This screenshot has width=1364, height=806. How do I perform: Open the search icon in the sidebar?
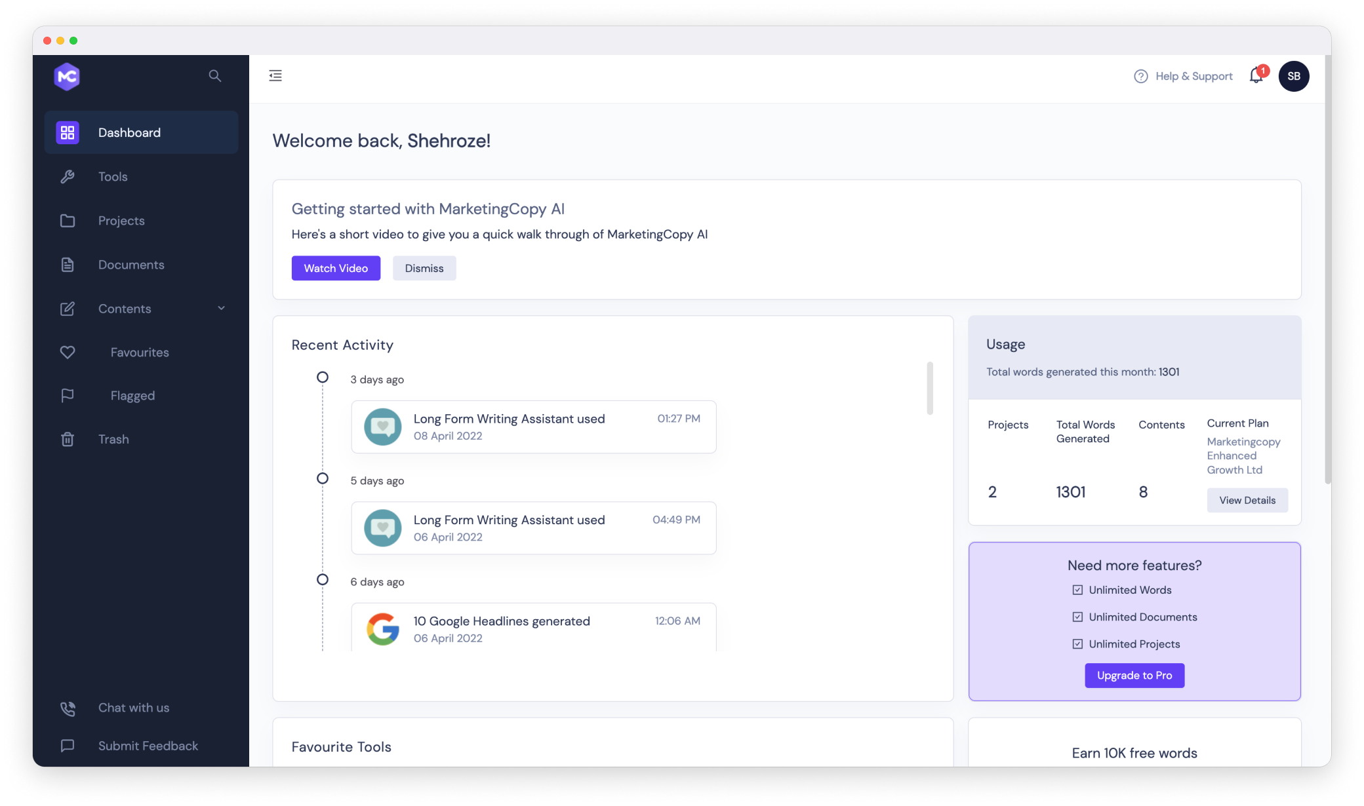pos(215,76)
